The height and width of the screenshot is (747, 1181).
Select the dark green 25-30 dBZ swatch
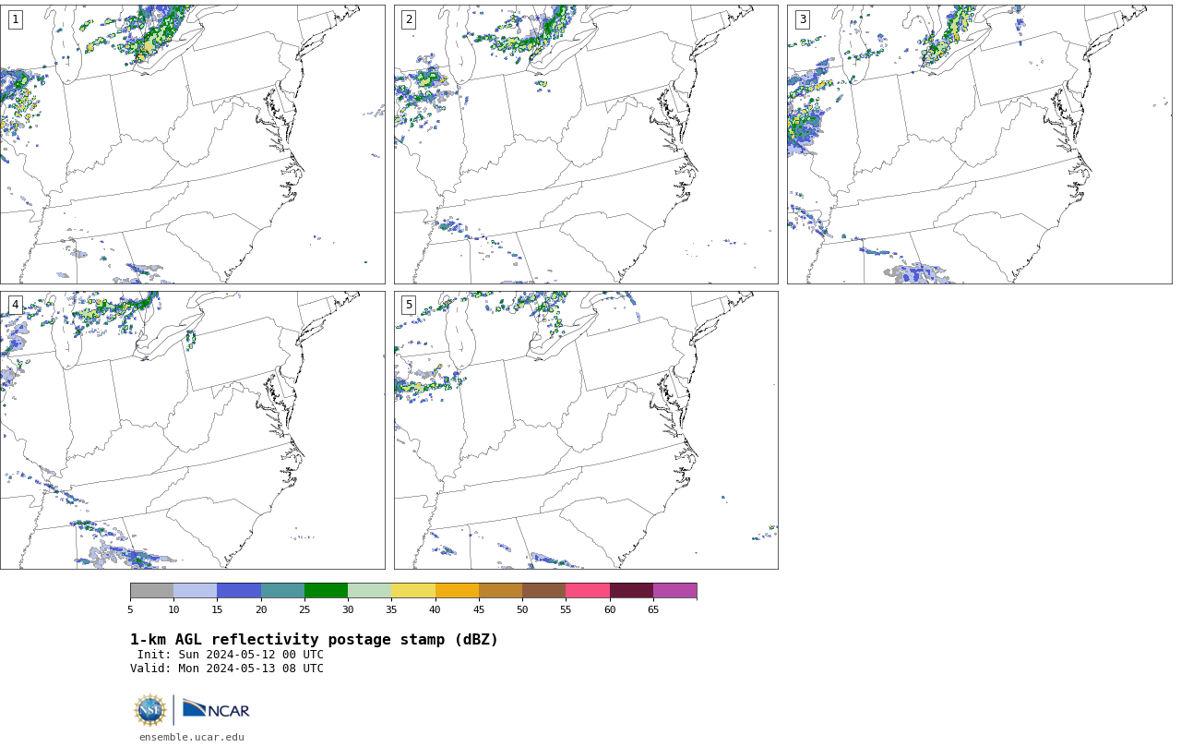326,591
